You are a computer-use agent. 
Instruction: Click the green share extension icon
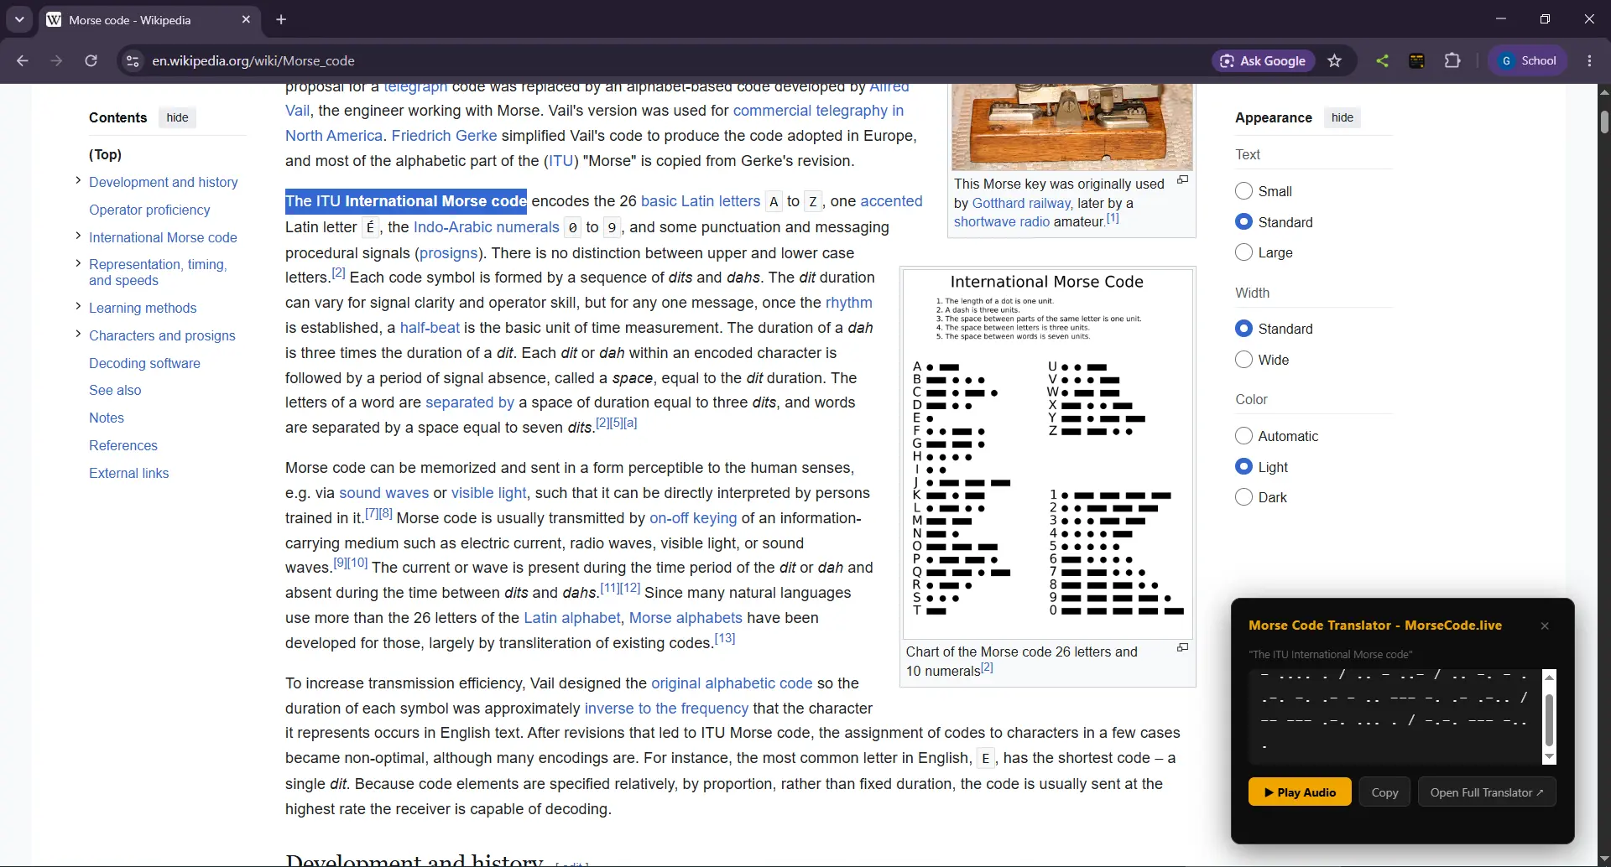tap(1383, 60)
